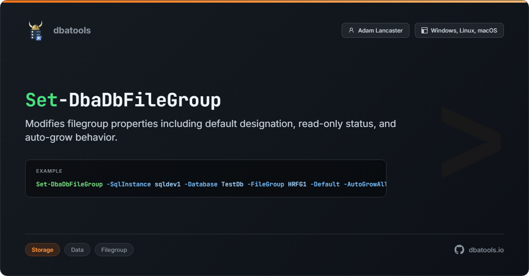Screen dimensions: 529x276
Task: Click the Set-DbaDbFileGroup command in the example
Action: point(69,184)
